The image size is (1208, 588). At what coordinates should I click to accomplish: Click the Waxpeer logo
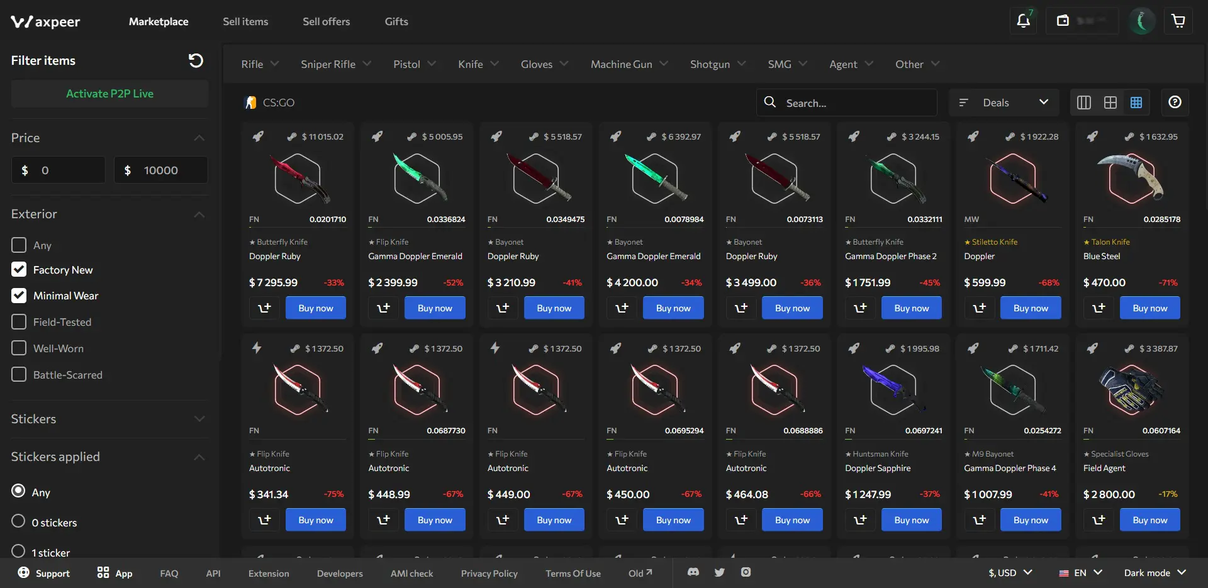45,21
